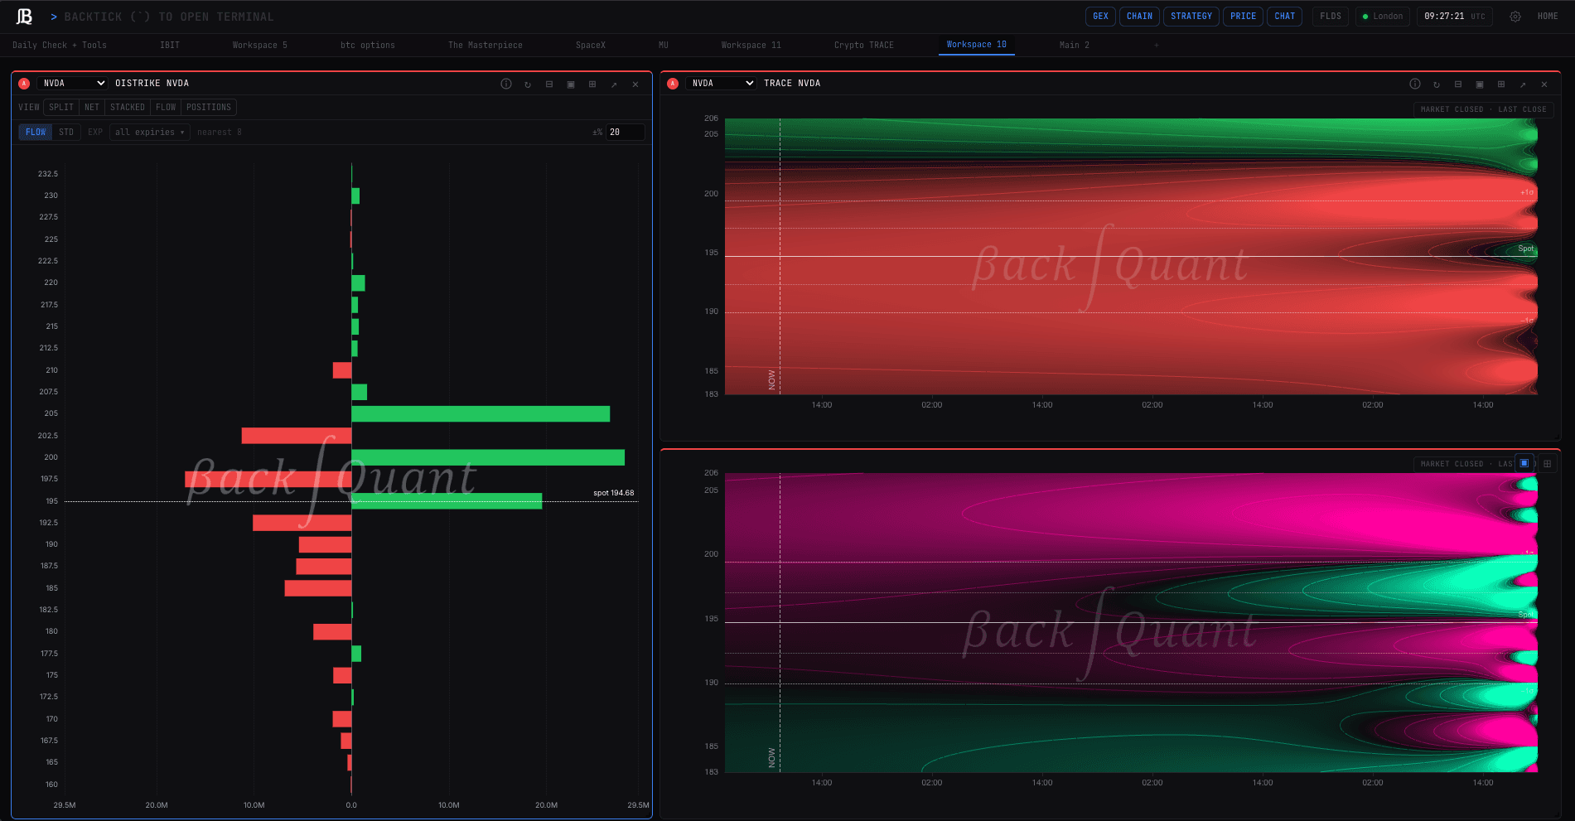Switch to Main 2 tab
The height and width of the screenshot is (821, 1575).
click(1075, 46)
